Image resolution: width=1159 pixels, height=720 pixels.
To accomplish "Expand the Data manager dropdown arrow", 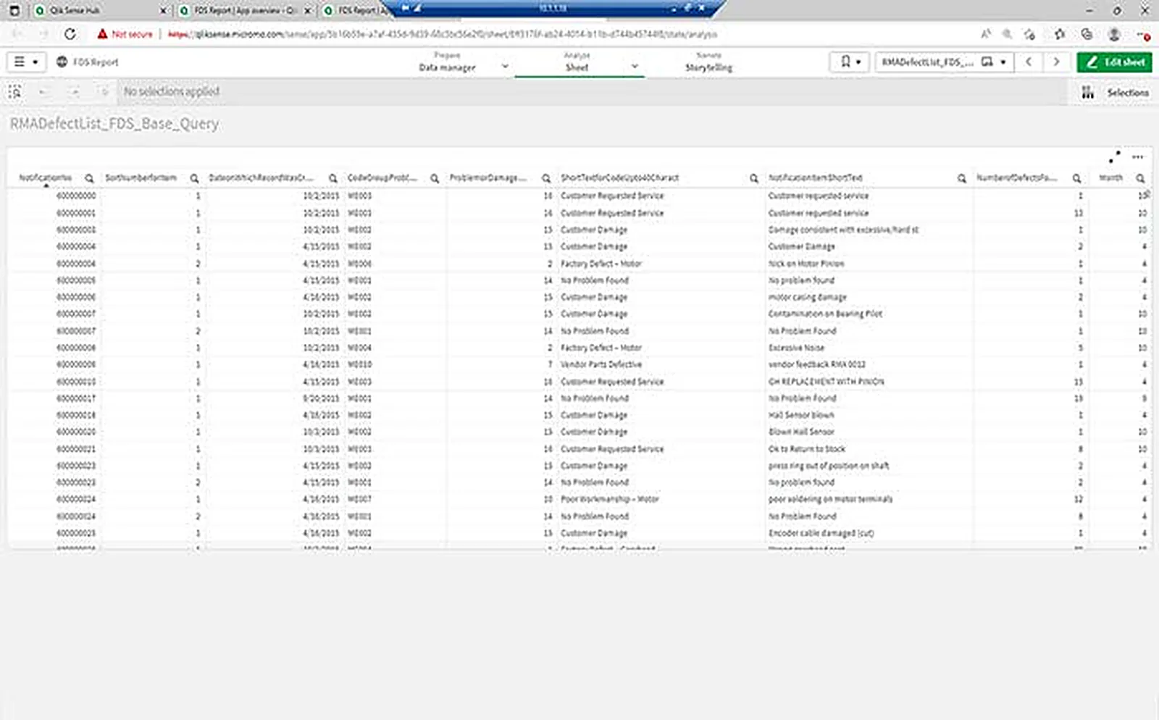I will [505, 67].
